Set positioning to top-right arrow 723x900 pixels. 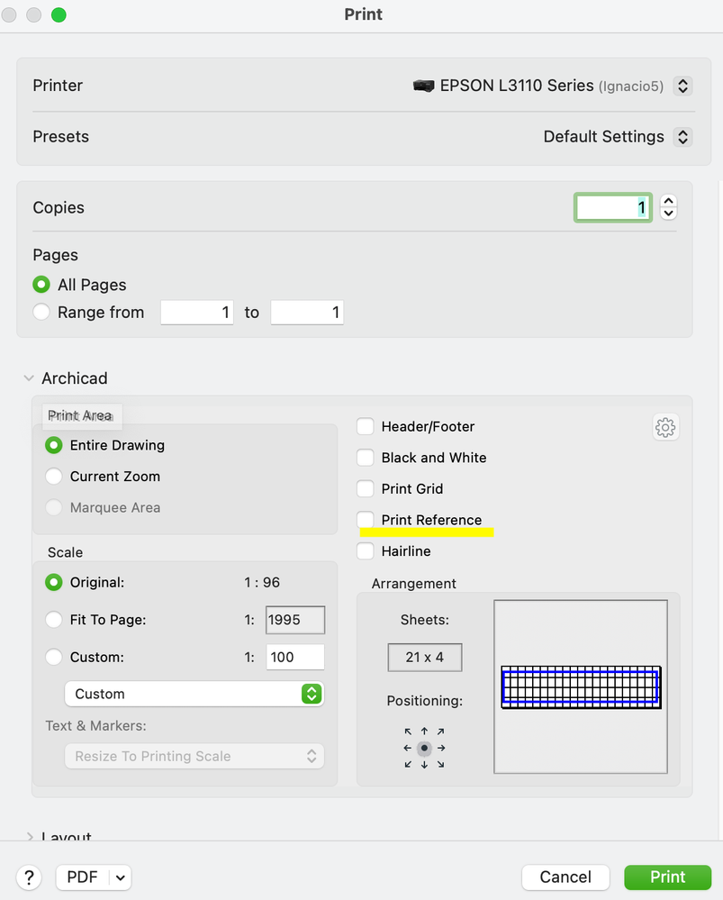440,732
